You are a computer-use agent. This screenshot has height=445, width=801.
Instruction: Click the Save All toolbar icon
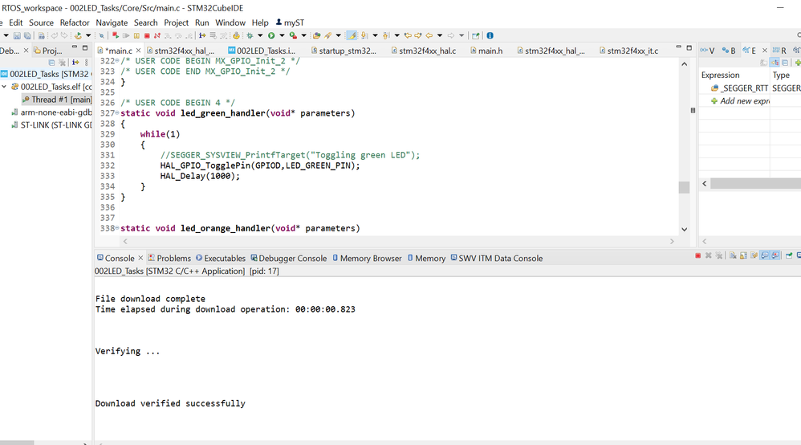[x=27, y=36]
